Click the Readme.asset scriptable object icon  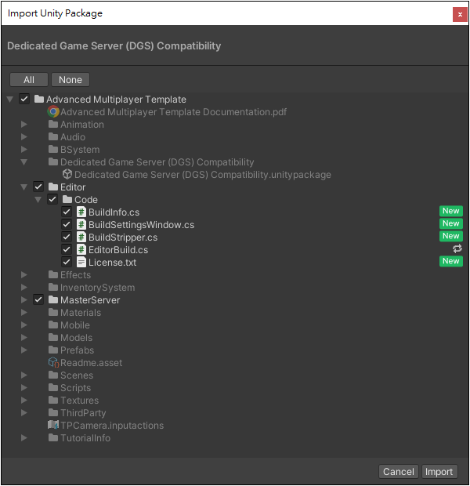click(53, 362)
